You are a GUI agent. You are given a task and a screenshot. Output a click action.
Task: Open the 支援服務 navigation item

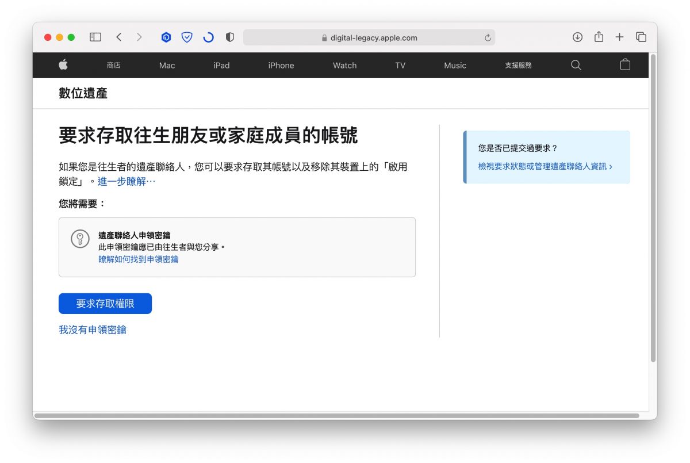[518, 66]
